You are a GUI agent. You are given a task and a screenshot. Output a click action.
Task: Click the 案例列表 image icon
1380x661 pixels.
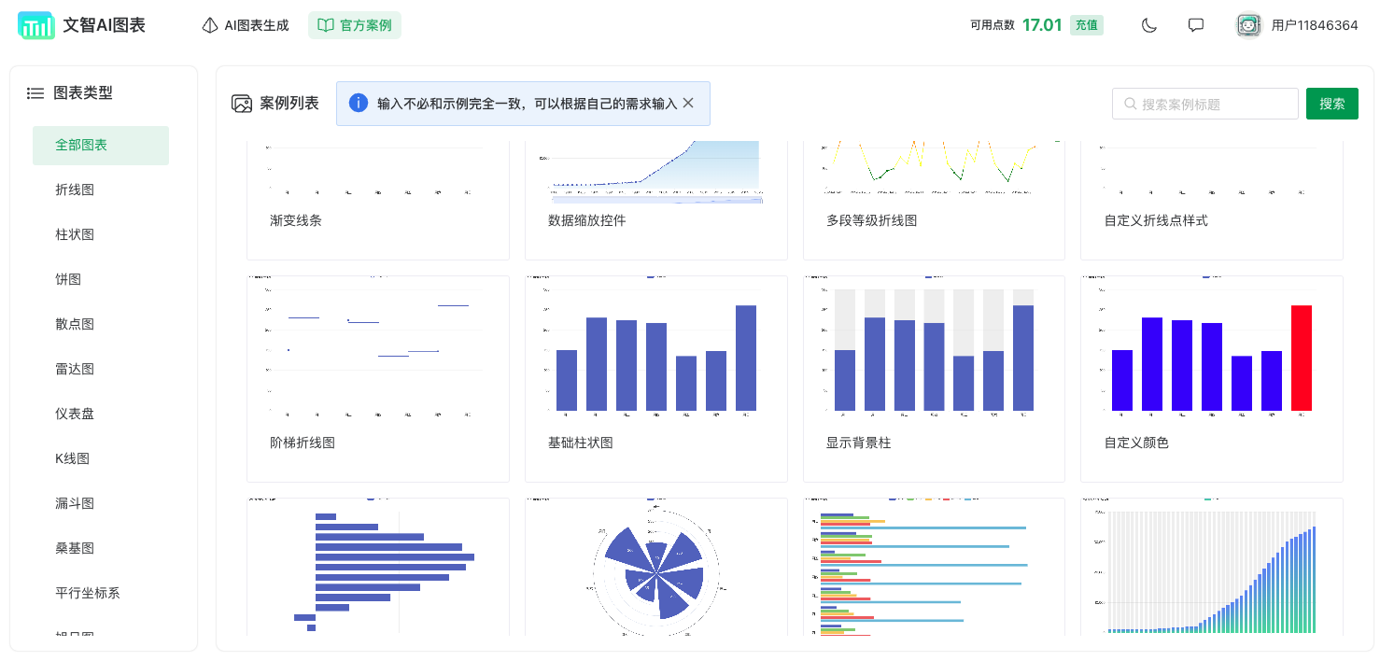[x=242, y=104]
